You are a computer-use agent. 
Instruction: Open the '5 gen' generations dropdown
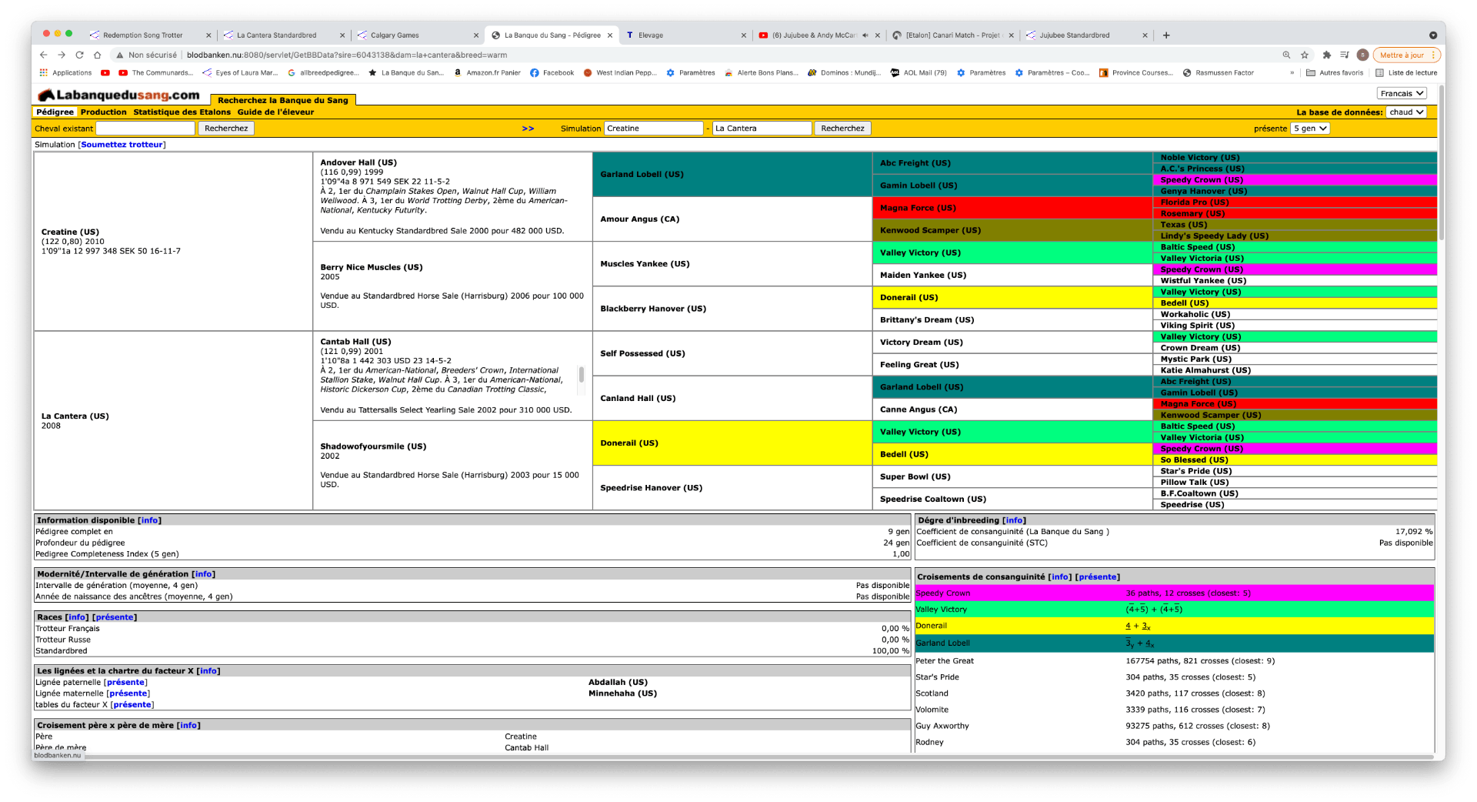coord(1310,129)
